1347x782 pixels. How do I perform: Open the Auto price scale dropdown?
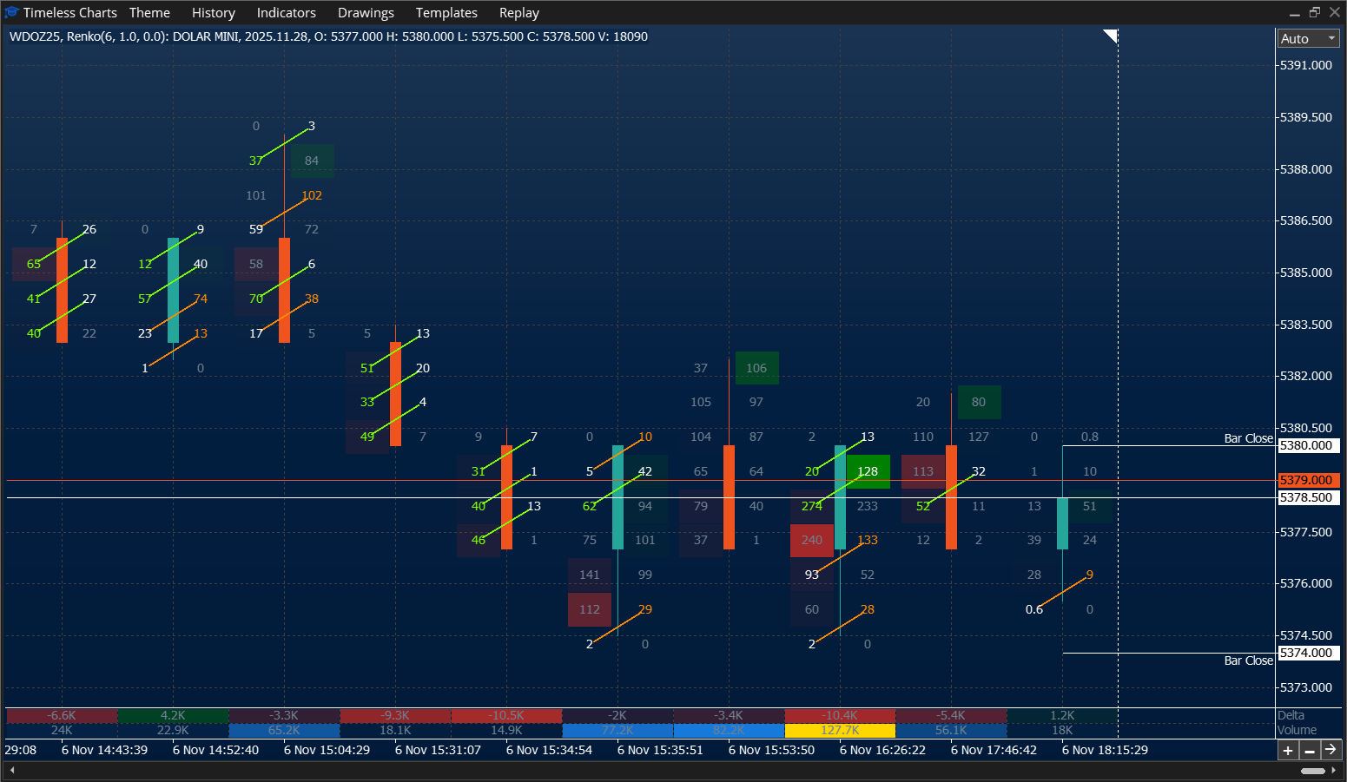point(1308,38)
